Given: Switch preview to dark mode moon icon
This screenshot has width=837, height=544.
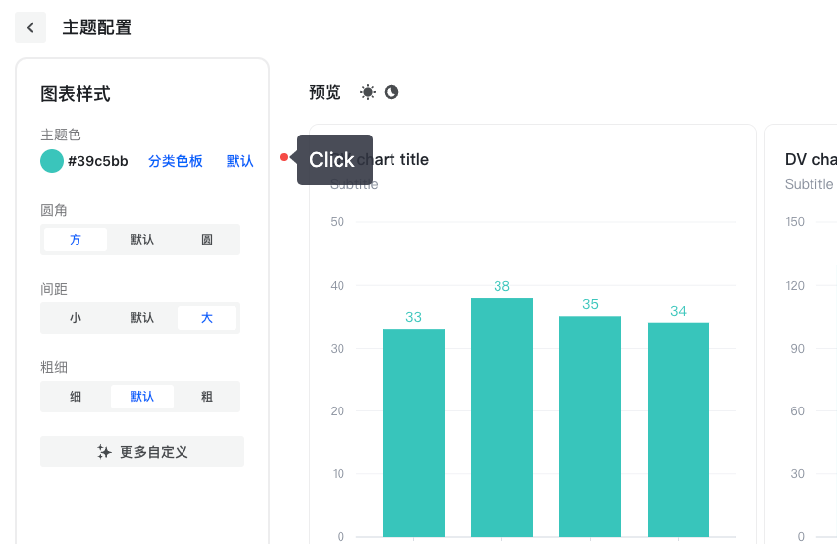Looking at the screenshot, I should coord(392,92).
